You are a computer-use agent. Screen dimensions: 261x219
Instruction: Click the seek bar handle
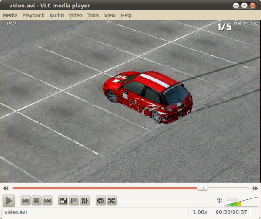coord(203,188)
